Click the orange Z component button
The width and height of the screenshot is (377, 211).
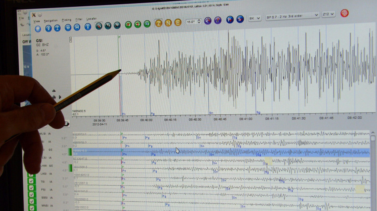tap(158, 23)
